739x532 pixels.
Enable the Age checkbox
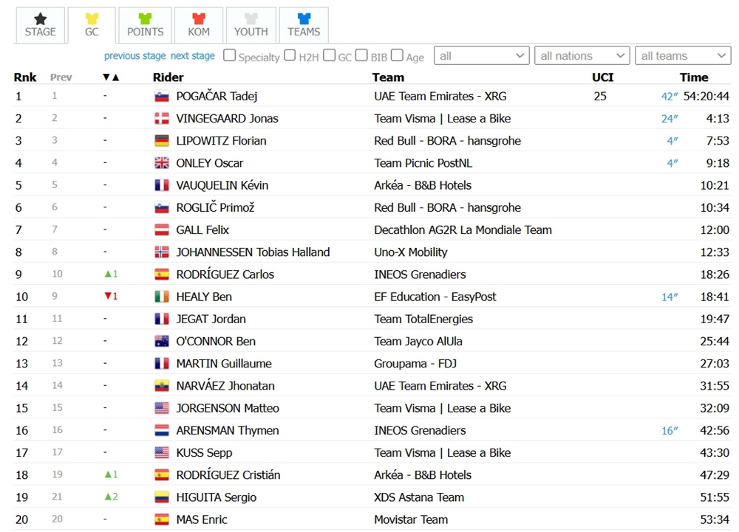398,55
